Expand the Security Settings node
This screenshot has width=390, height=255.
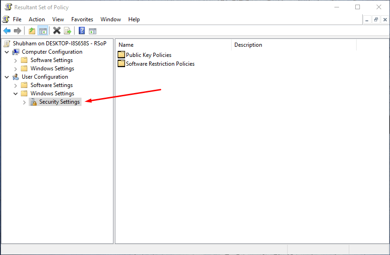click(25, 102)
